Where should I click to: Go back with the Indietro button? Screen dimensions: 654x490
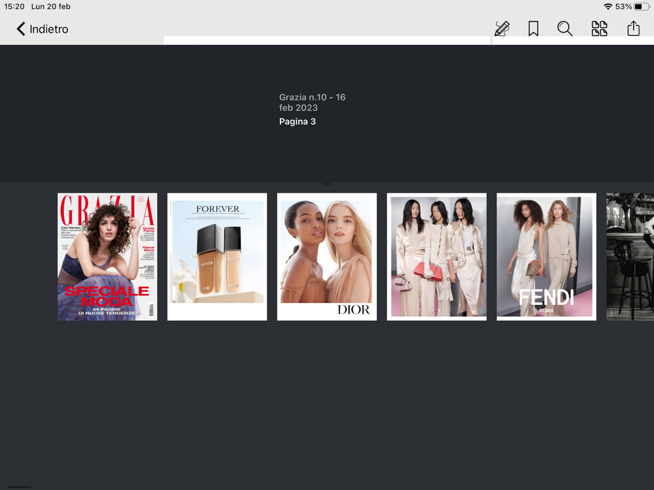coord(42,29)
